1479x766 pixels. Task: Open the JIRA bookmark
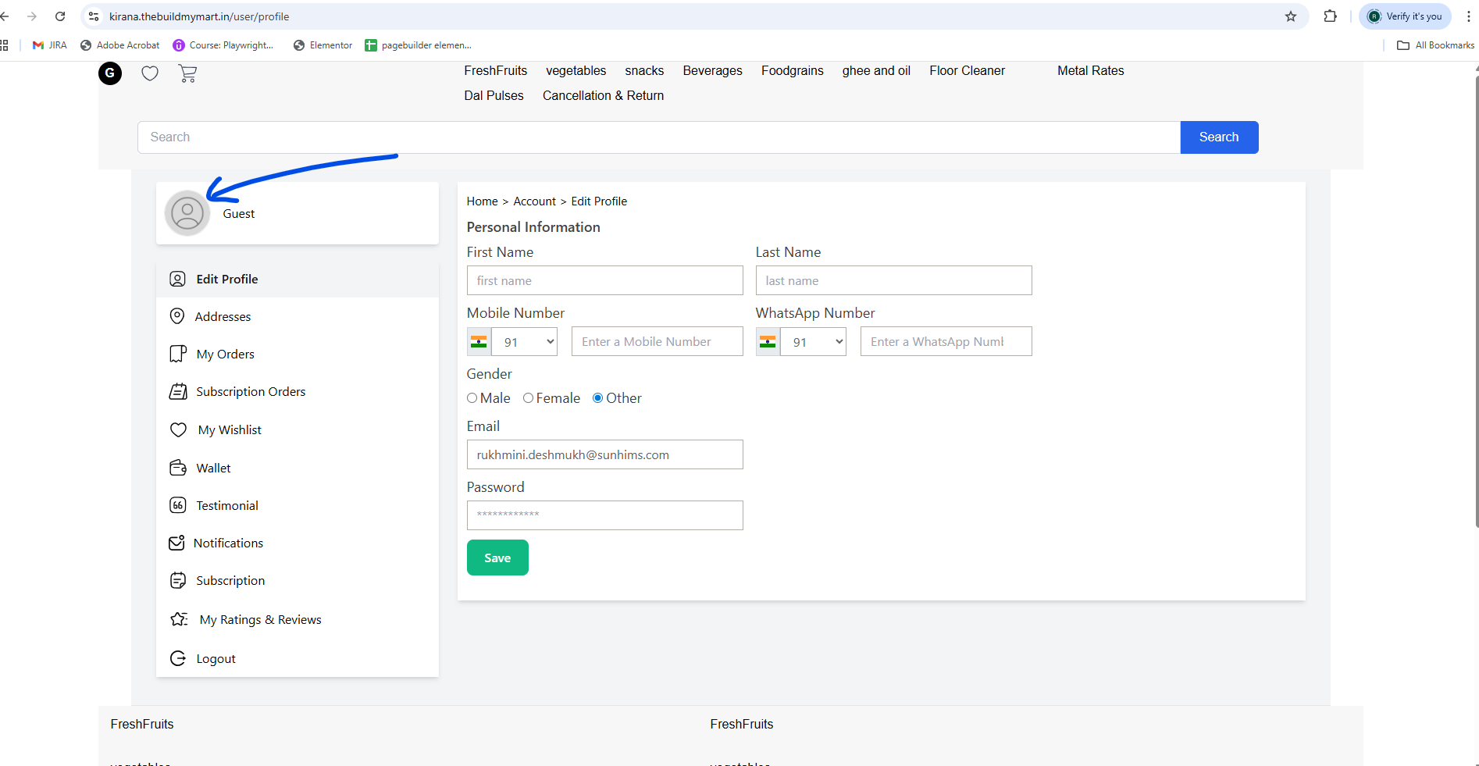point(49,45)
